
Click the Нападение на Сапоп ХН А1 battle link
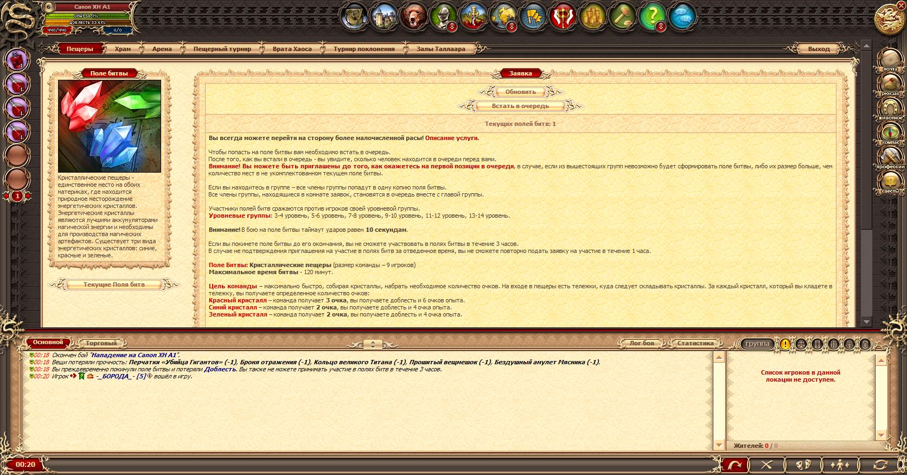135,355
